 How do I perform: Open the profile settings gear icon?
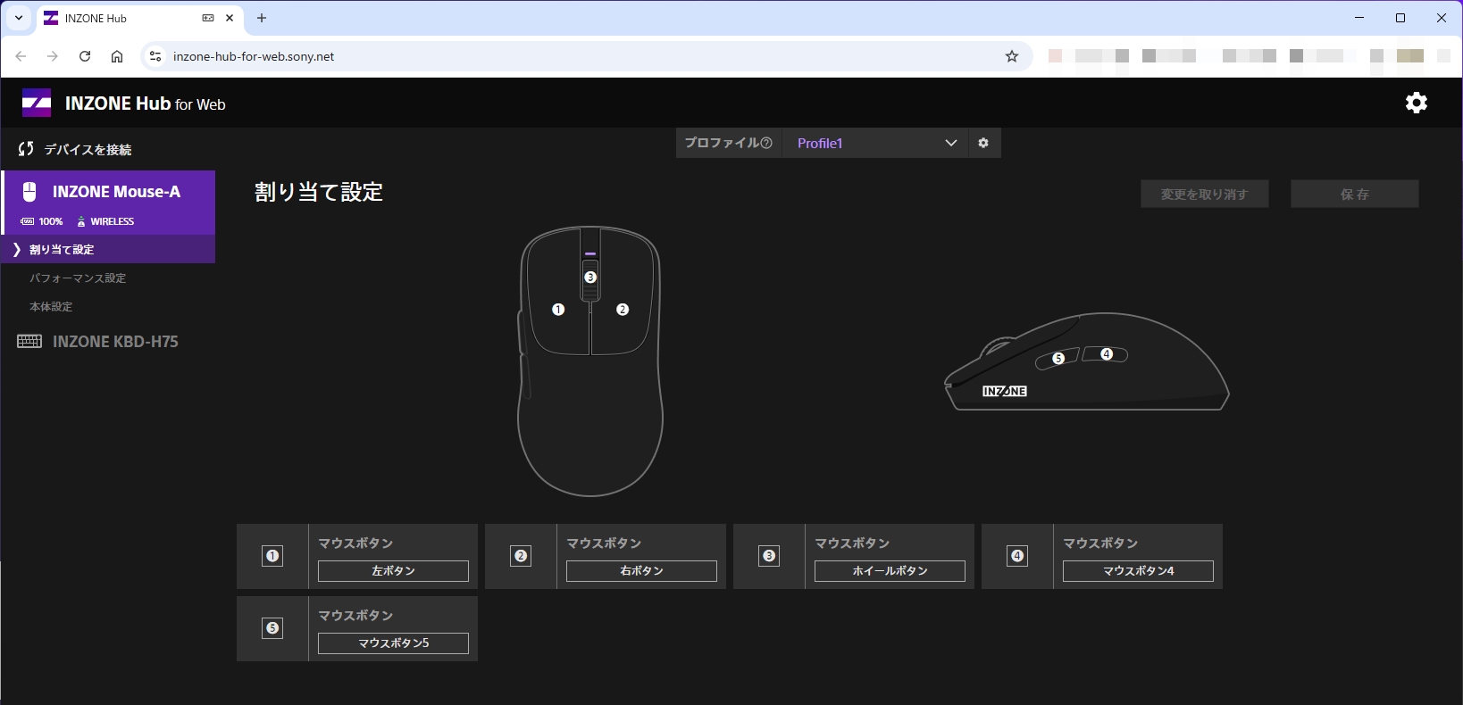pyautogui.click(x=983, y=143)
